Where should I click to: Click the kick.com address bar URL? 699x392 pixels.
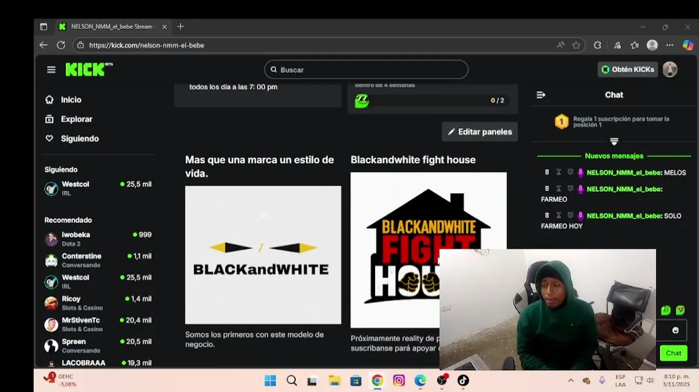pyautogui.click(x=146, y=45)
